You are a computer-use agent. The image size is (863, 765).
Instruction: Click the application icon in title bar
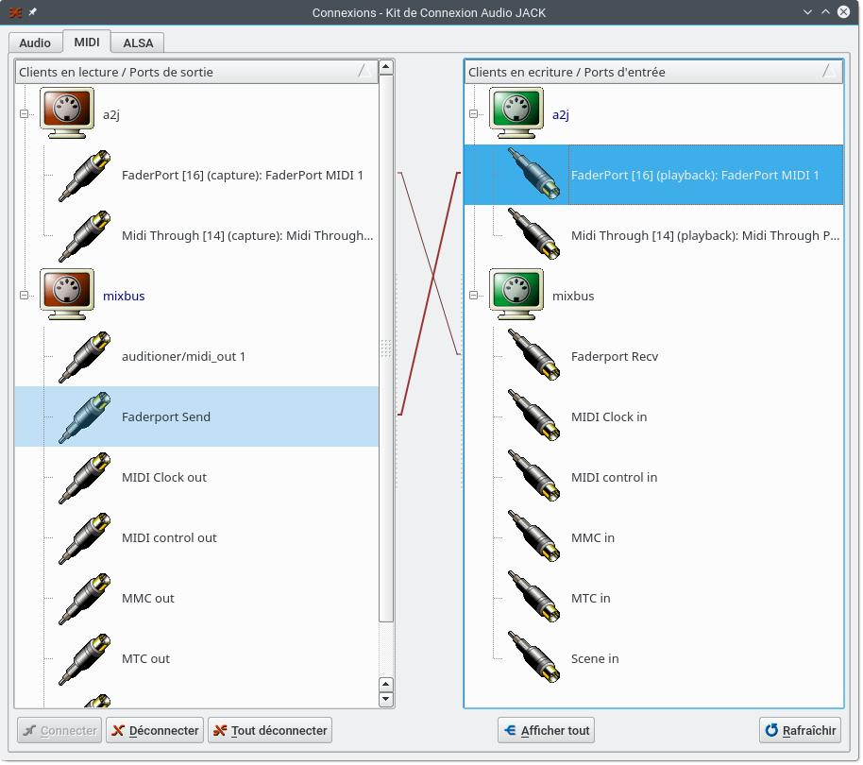point(15,12)
